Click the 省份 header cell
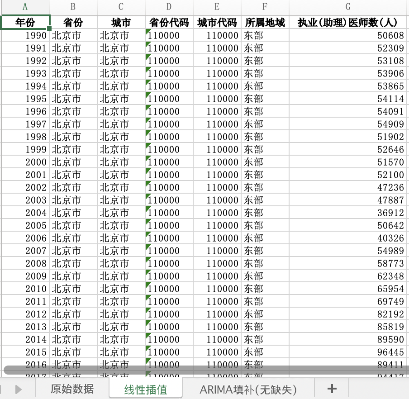Viewport: 409px width, 399px height. click(73, 23)
